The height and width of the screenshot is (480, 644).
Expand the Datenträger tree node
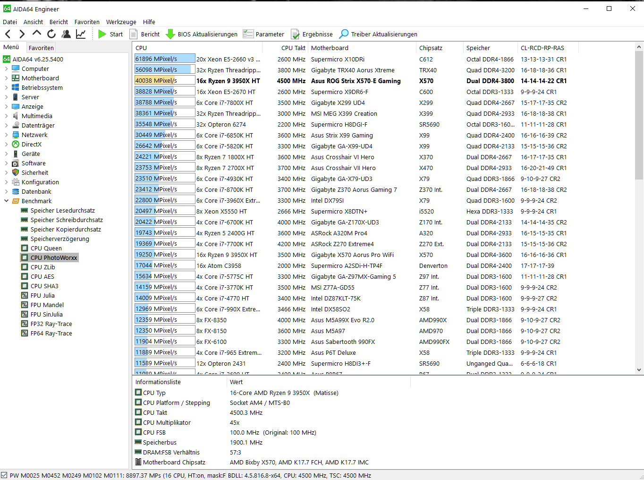click(6, 125)
